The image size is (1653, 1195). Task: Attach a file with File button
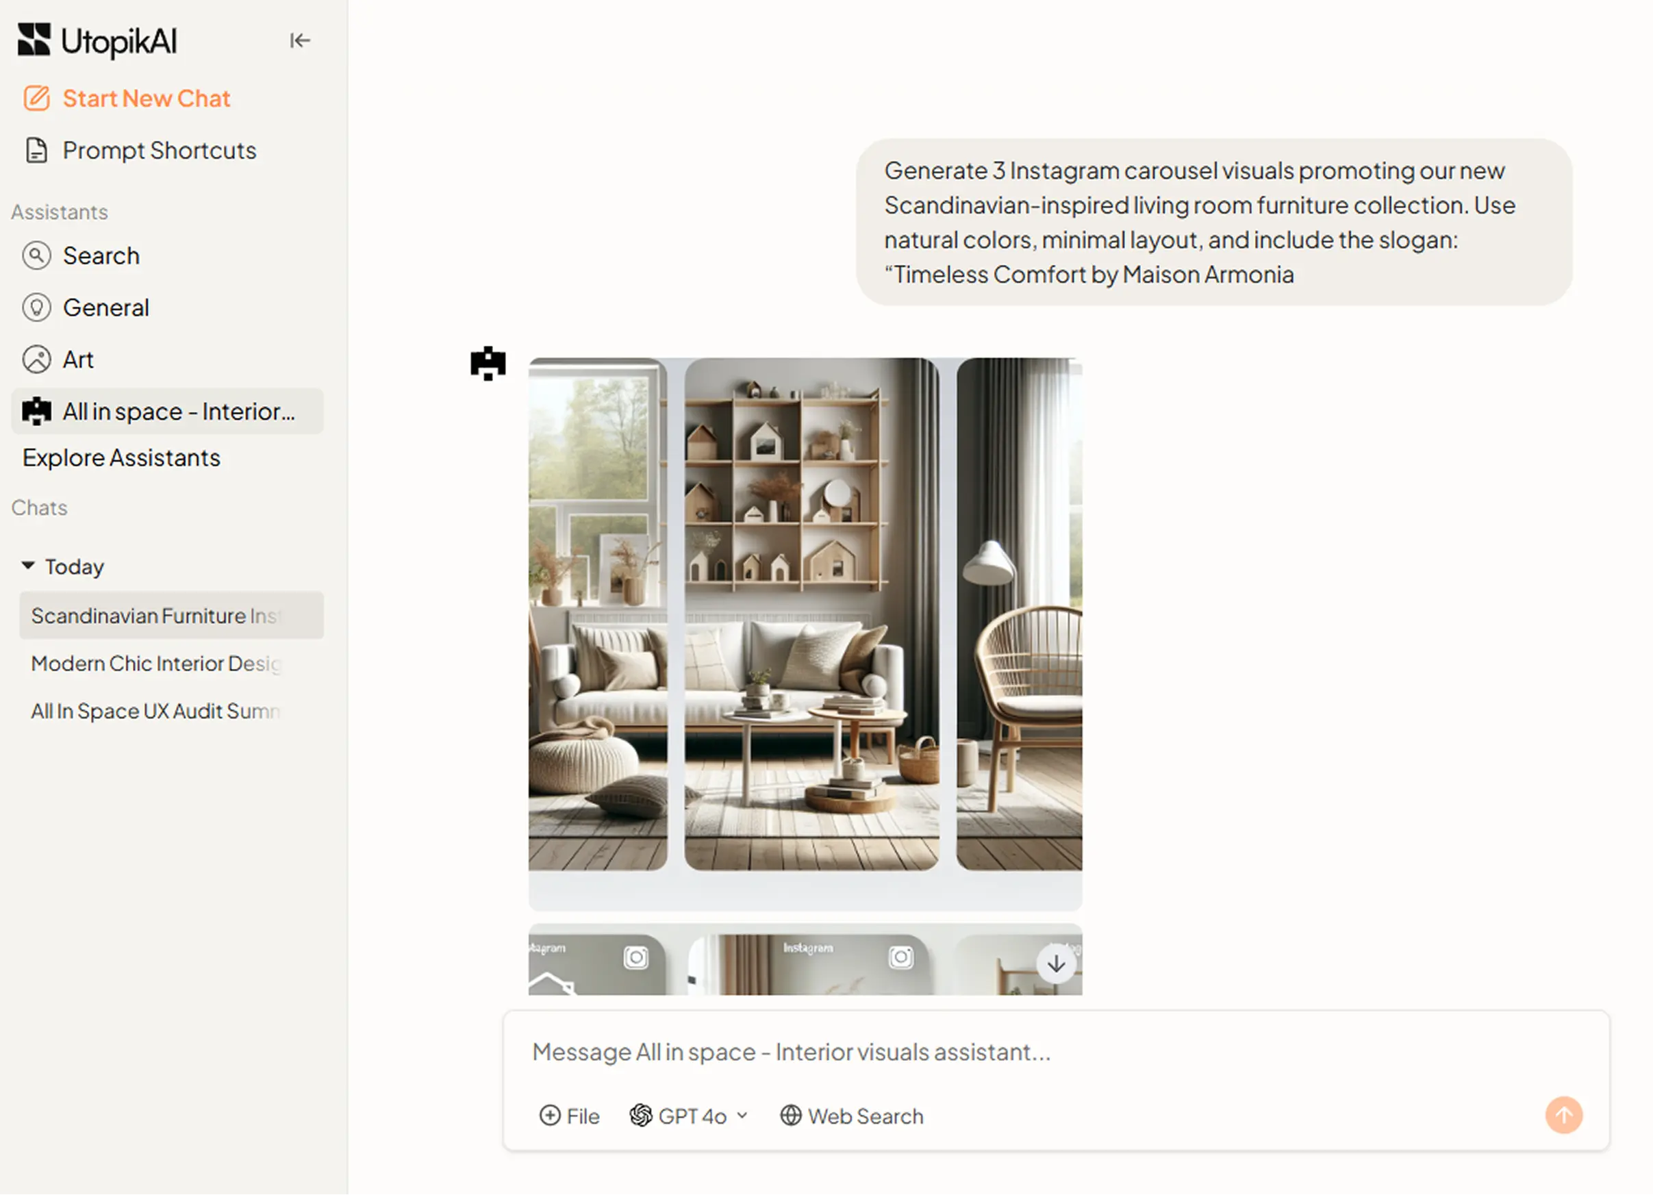point(569,1116)
